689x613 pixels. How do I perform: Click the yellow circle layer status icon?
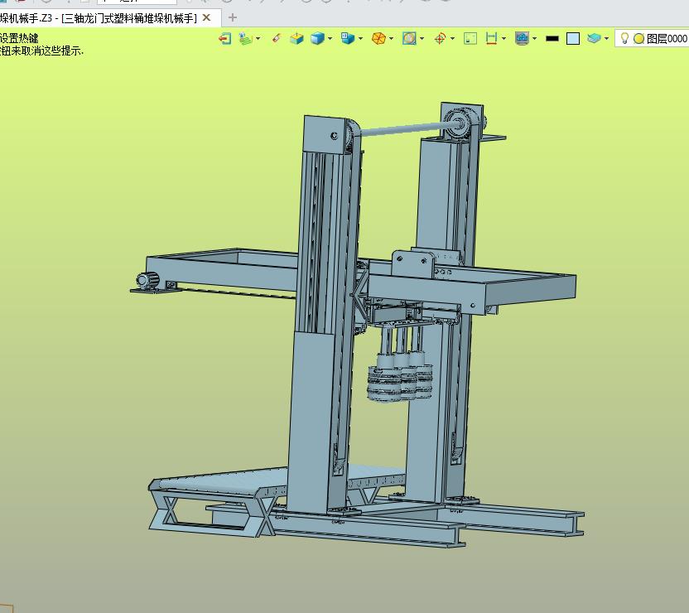(x=639, y=39)
